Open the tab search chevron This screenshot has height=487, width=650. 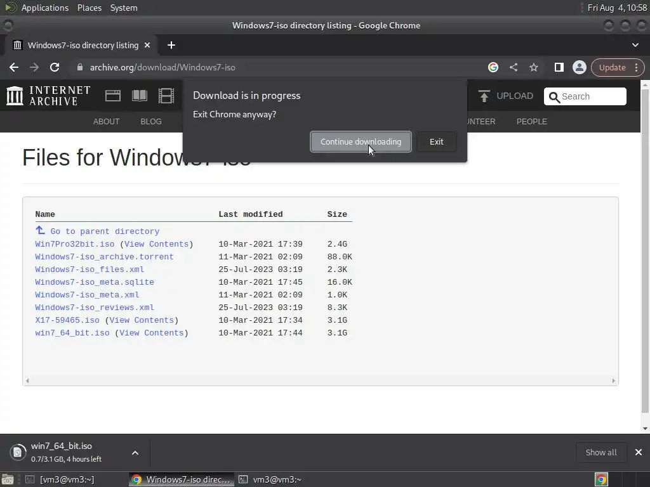tap(635, 45)
